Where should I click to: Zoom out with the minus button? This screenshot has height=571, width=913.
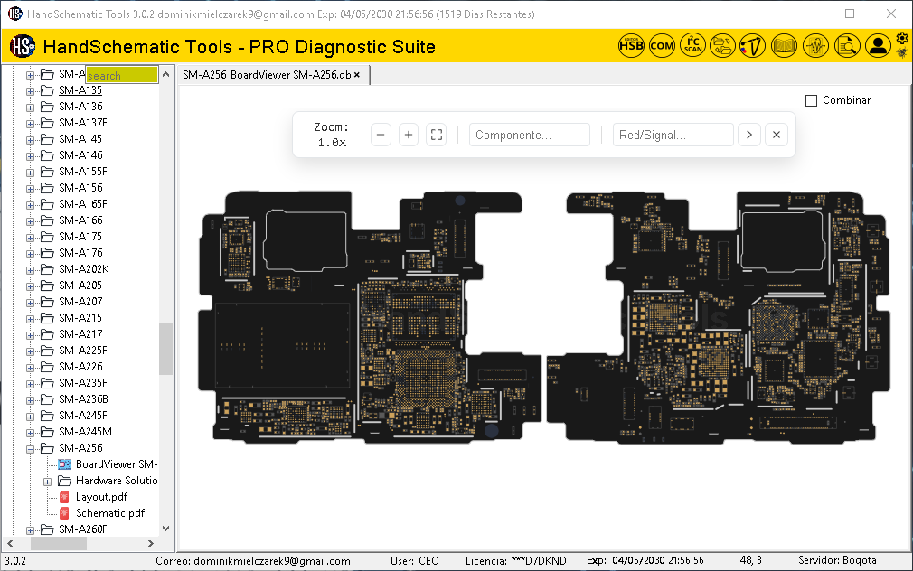(x=381, y=135)
